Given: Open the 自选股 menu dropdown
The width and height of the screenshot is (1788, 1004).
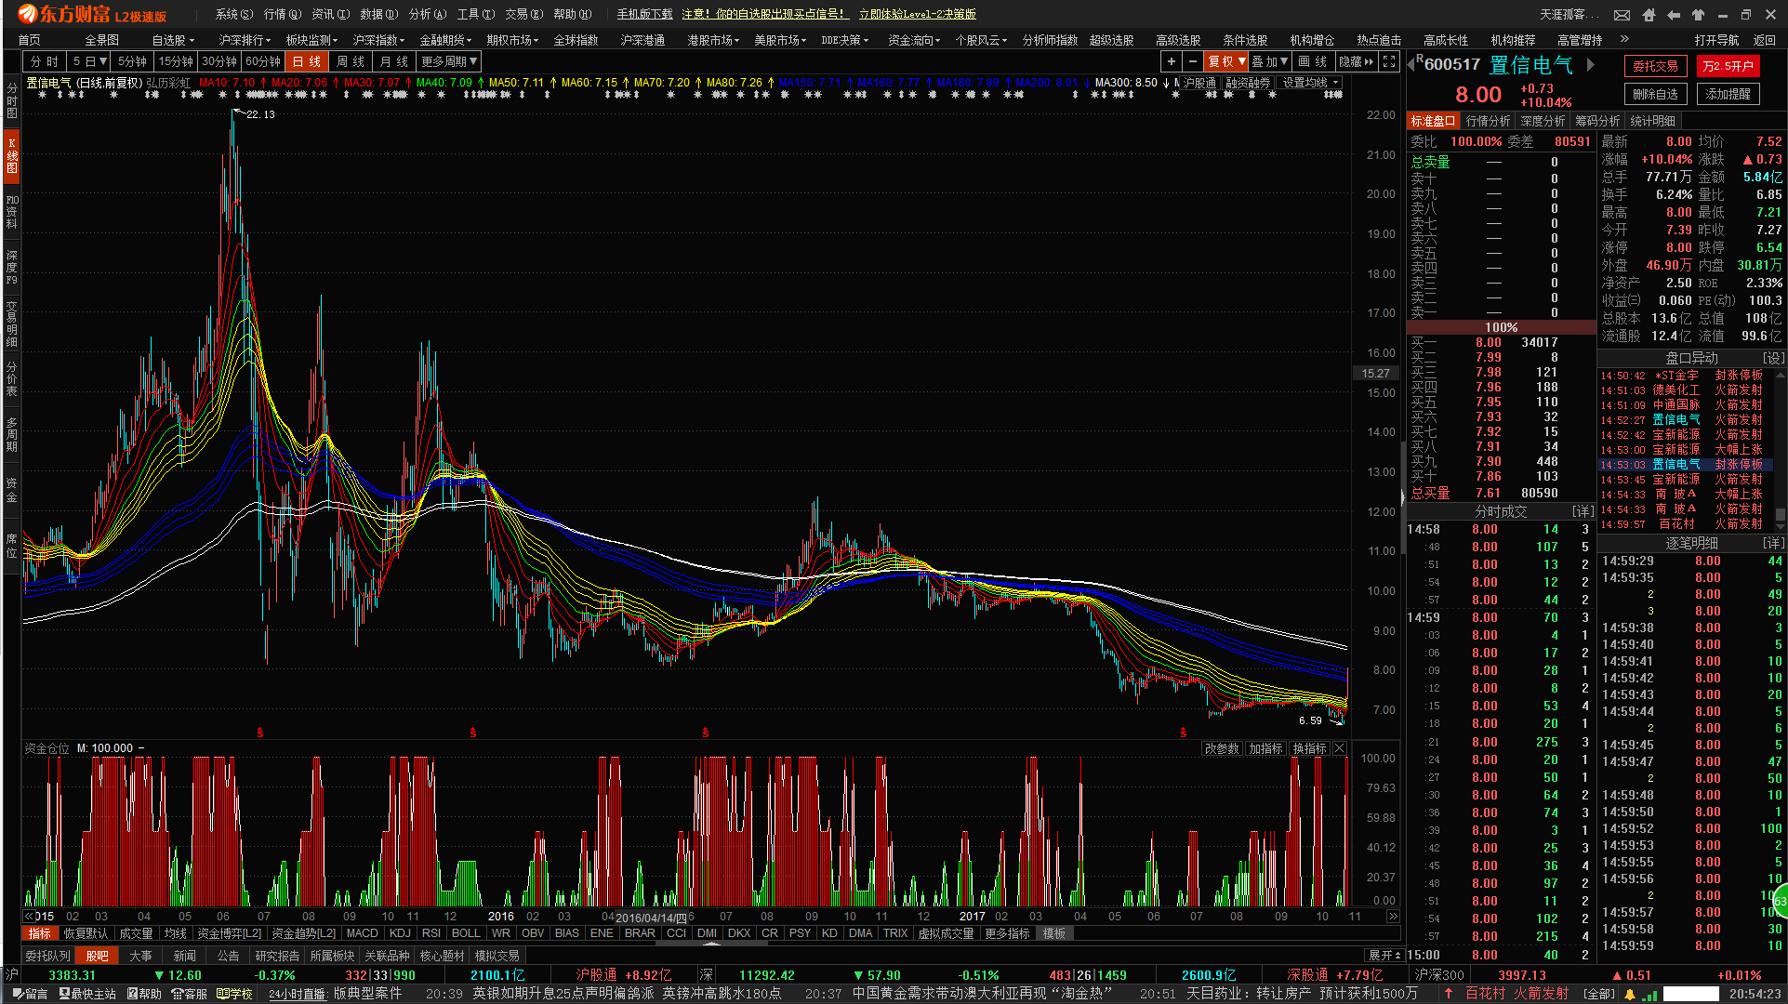Looking at the screenshot, I should point(173,40).
